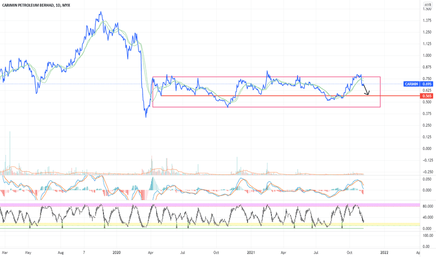Click the 0.695 current price label
Image resolution: width=436 pixels, height=257 pixels.
tap(427, 84)
